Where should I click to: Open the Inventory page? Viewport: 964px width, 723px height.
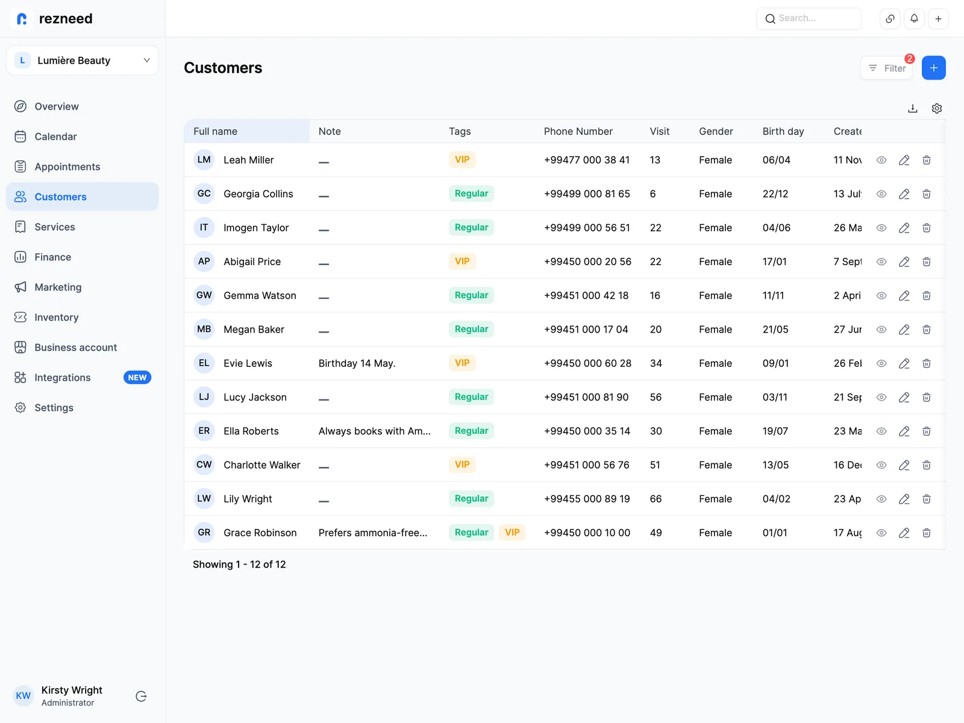[x=83, y=318]
